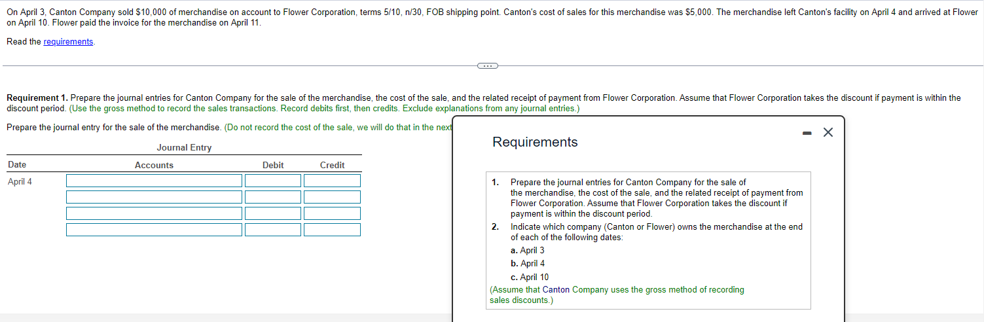Click the ellipsis divider expander button
The width and height of the screenshot is (984, 322).
point(488,65)
